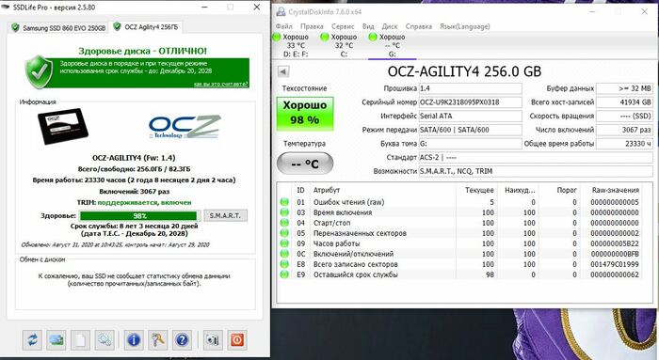Click the SSDLife Pro title bar app icon
The image size is (659, 360).
click(6, 8)
